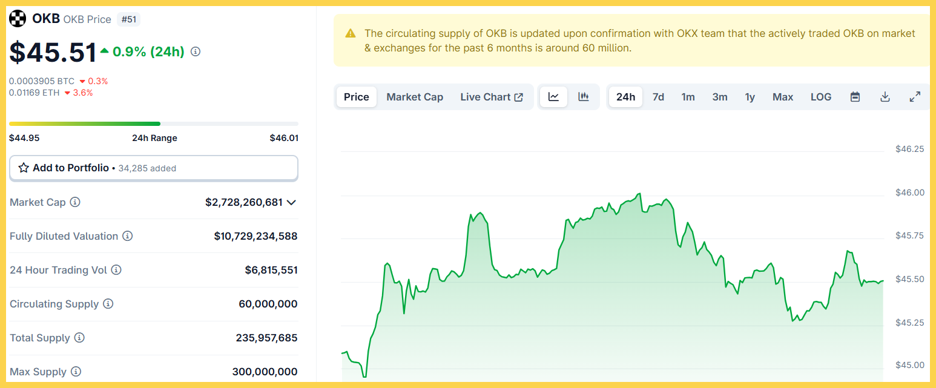The image size is (936, 388).
Task: Click external link icon beside Live Chart
Action: (518, 97)
